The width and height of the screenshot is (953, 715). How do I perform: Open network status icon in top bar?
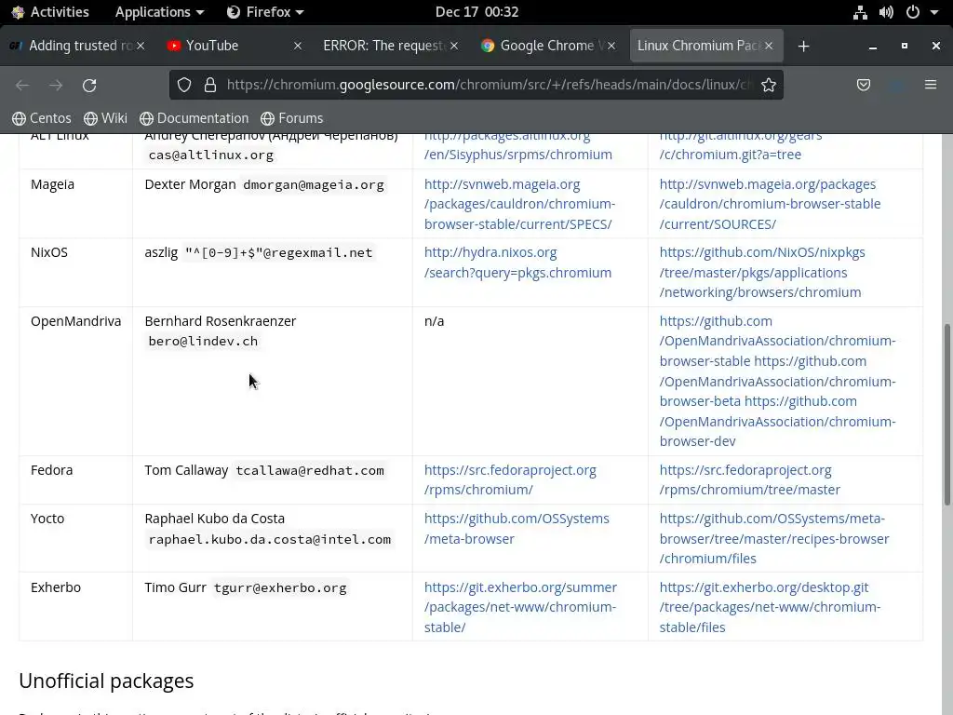(x=860, y=12)
